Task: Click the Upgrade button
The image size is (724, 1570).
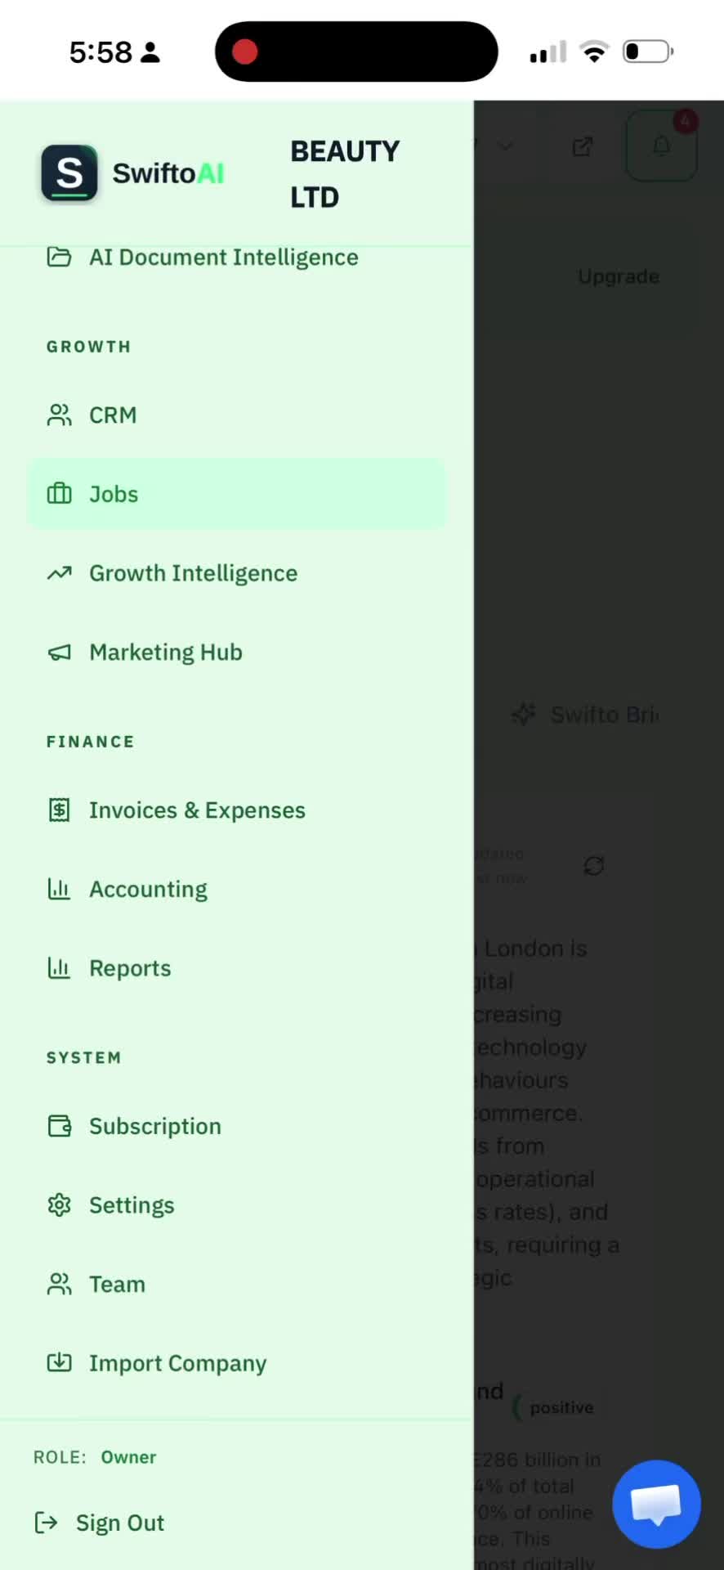Action: click(x=619, y=276)
